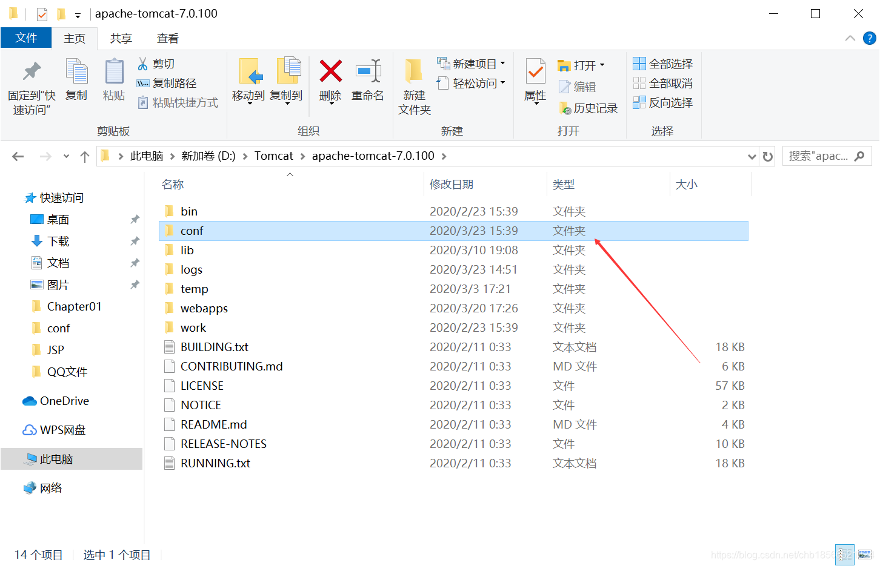This screenshot has height=566, width=880.
Task: Click the Rename icon
Action: pyautogui.click(x=368, y=71)
